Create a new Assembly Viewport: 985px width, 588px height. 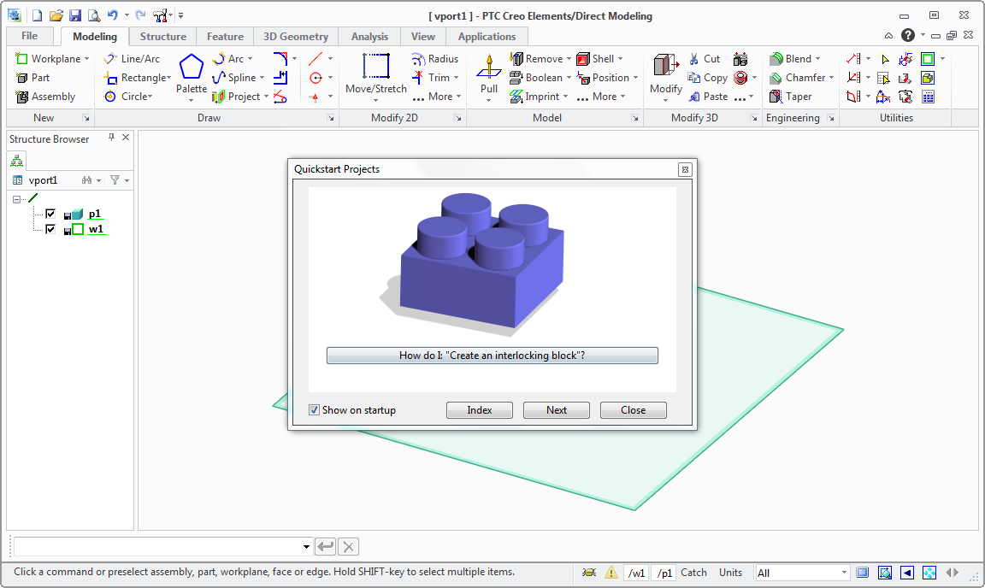tap(45, 96)
